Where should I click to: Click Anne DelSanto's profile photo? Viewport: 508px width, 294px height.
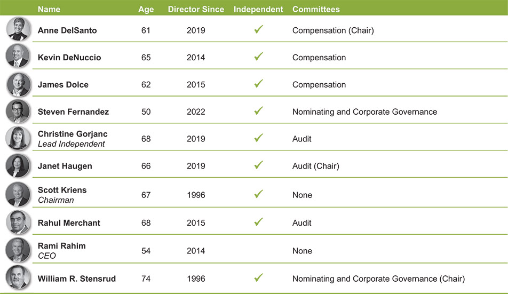pos(18,29)
